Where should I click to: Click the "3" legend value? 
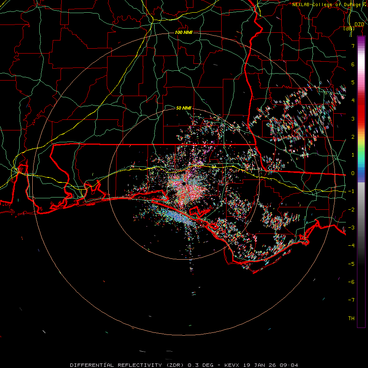353,119
